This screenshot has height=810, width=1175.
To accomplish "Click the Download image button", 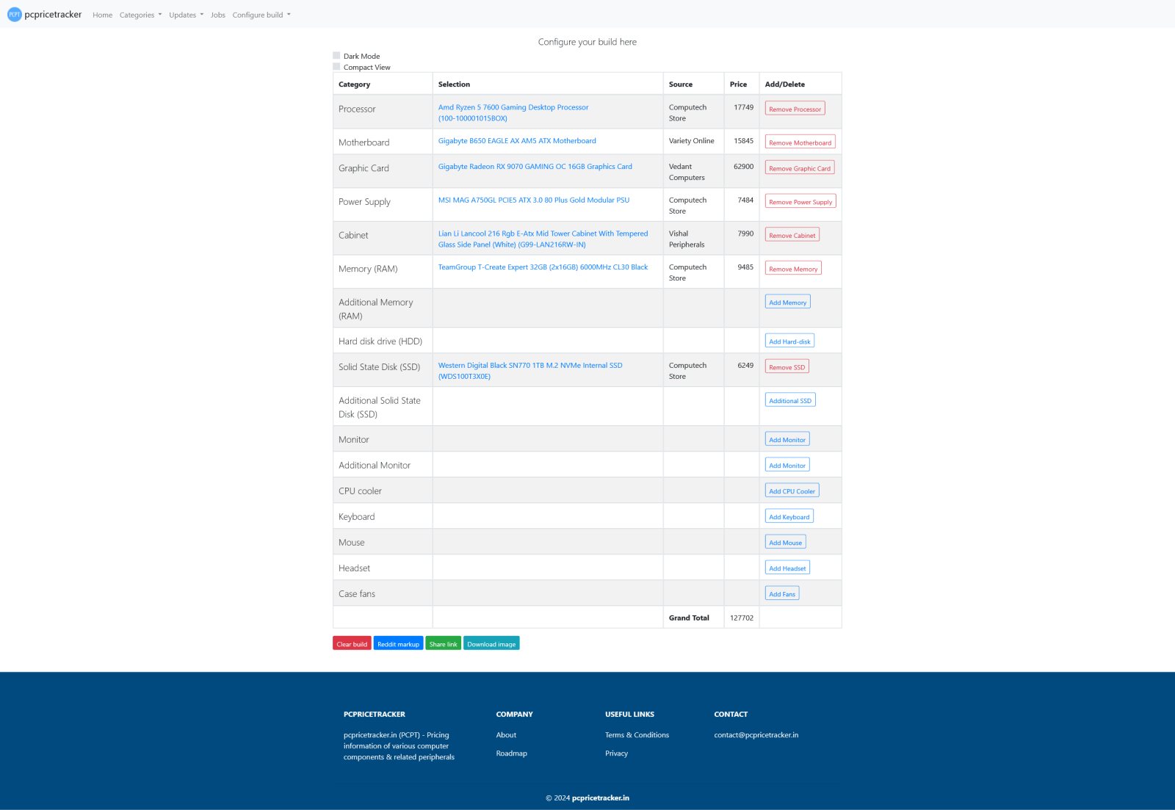I will click(491, 643).
